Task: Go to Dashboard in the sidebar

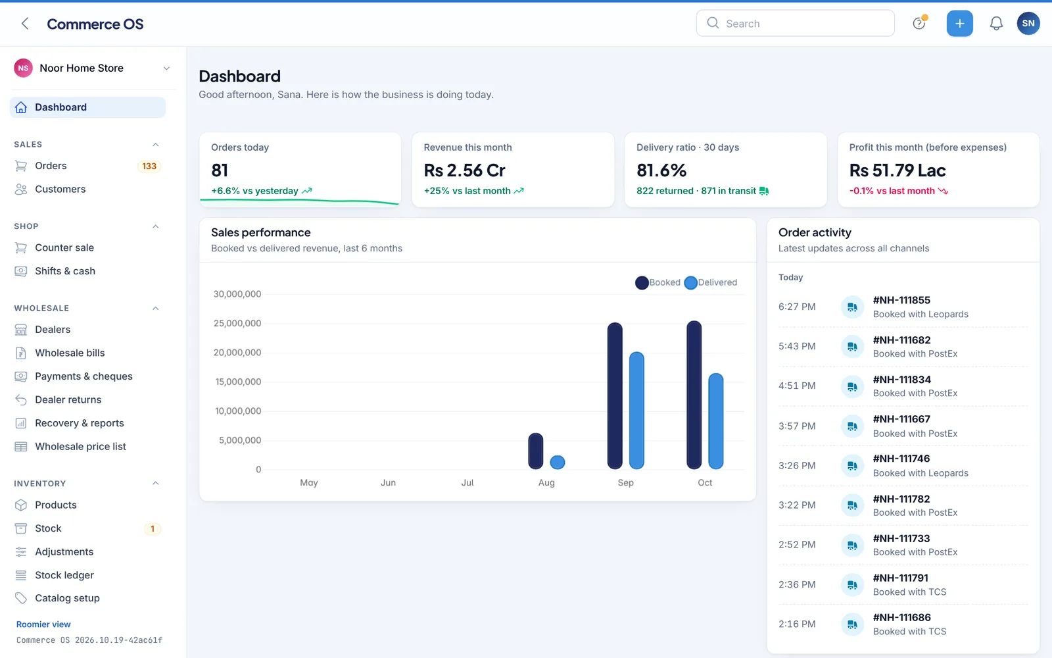Action: (87, 107)
